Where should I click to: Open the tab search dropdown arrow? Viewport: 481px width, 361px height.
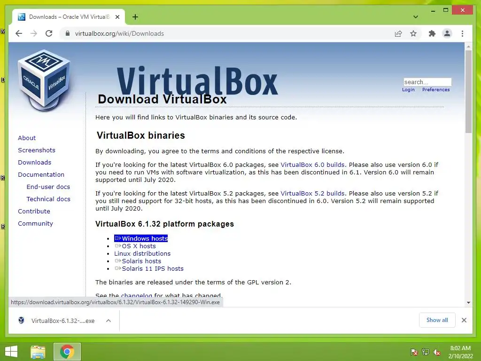pyautogui.click(x=415, y=17)
